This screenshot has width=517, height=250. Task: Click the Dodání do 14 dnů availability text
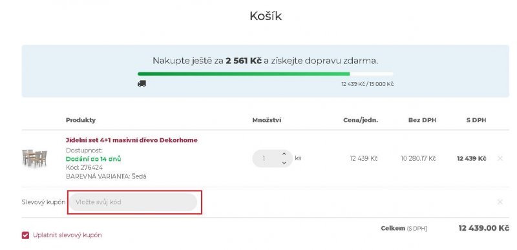tap(93, 159)
